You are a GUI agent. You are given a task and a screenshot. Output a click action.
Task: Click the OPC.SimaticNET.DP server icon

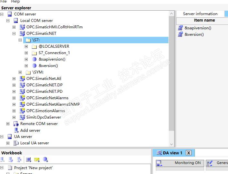point(22,85)
